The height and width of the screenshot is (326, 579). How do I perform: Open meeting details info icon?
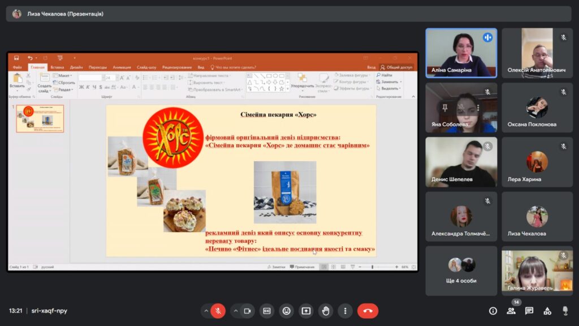tap(493, 311)
